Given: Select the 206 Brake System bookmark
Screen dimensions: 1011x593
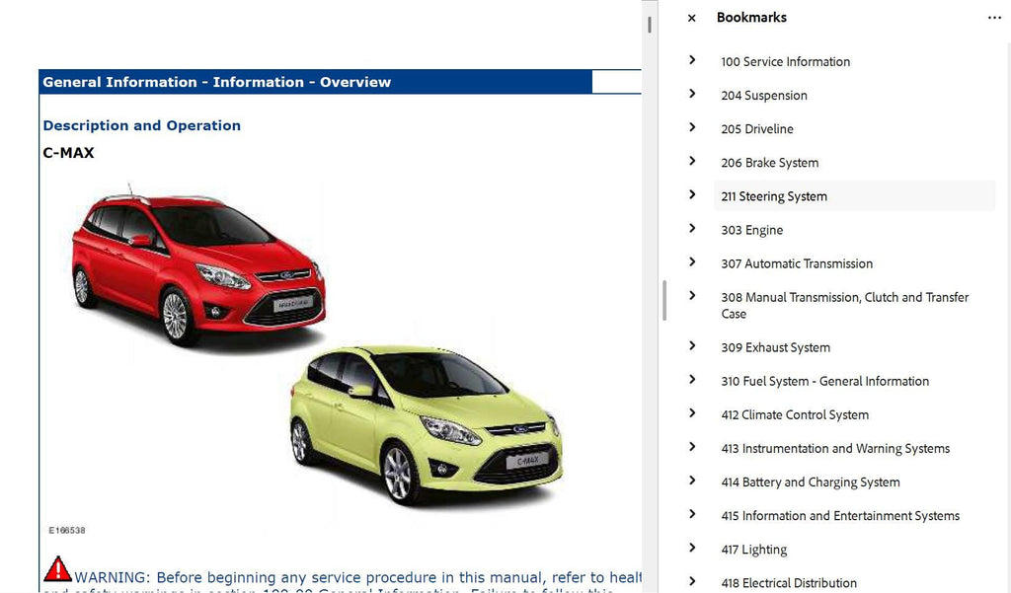Looking at the screenshot, I should click(x=770, y=163).
